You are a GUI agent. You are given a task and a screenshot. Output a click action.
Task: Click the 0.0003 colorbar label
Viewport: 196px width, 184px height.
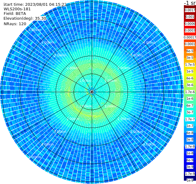pos(190,30)
